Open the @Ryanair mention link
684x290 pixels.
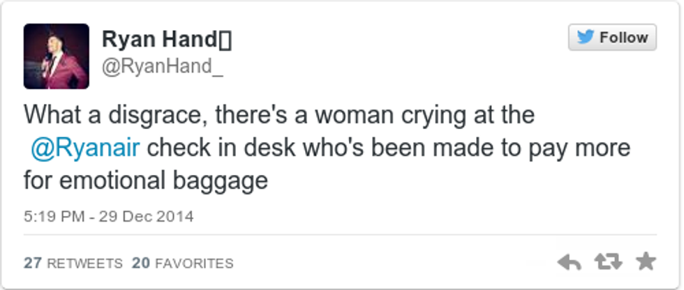(x=85, y=148)
